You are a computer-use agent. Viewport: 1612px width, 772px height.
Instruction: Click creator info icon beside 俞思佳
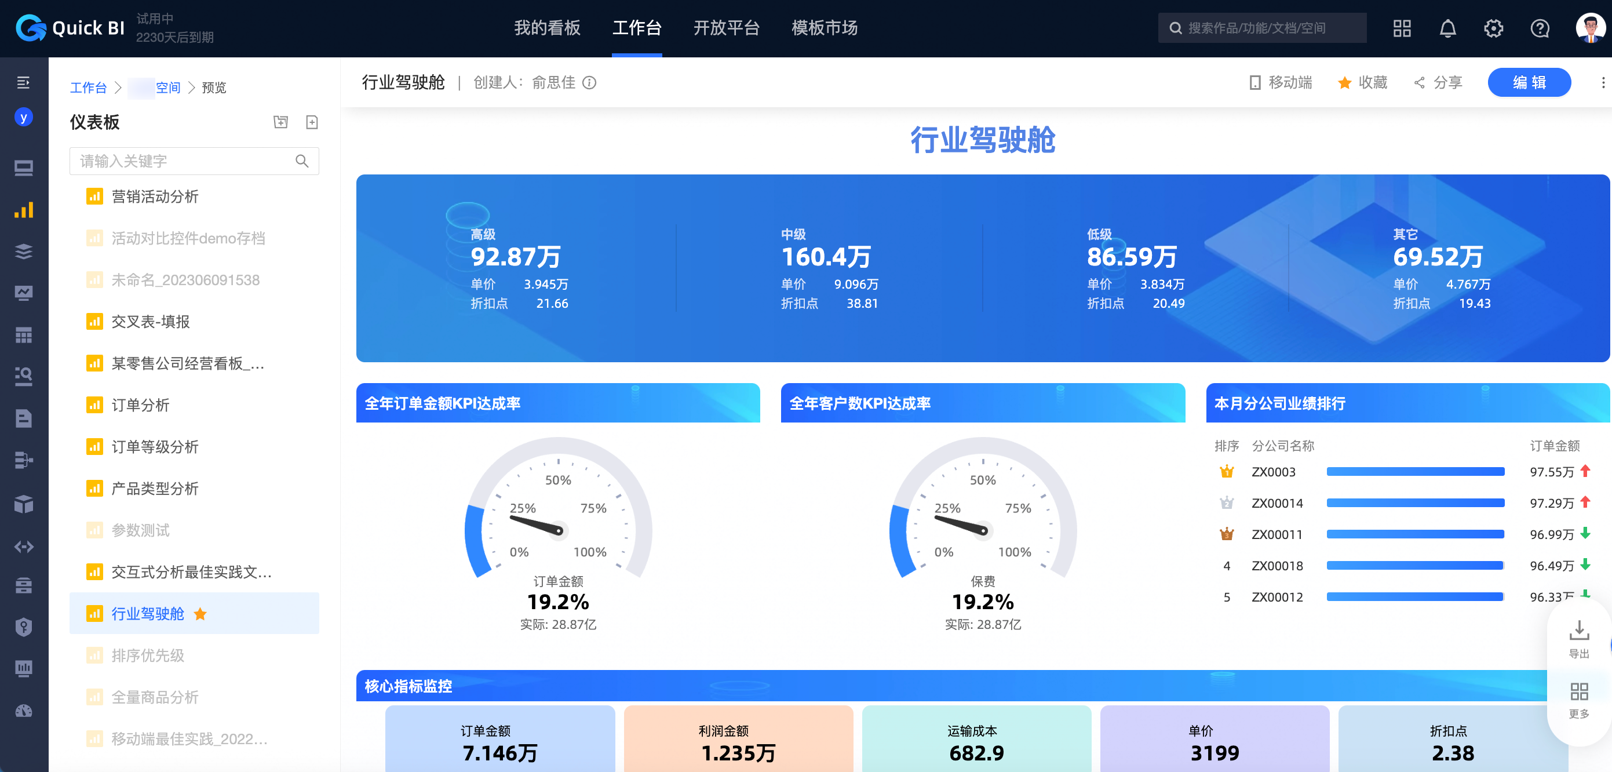coord(589,83)
